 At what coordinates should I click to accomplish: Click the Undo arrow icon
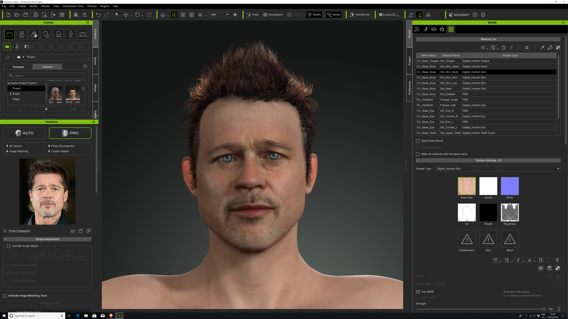98,15
